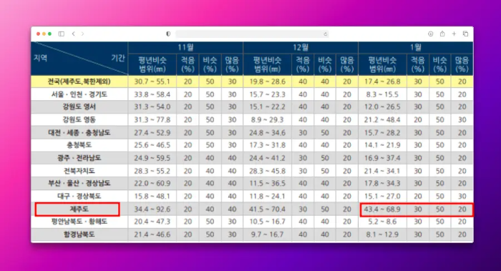Click the 21.2 ~ 48.4 cell
This screenshot has width=501, height=271.
click(382, 119)
